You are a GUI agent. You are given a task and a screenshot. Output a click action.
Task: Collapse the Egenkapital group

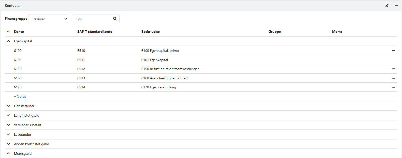(x=8, y=41)
